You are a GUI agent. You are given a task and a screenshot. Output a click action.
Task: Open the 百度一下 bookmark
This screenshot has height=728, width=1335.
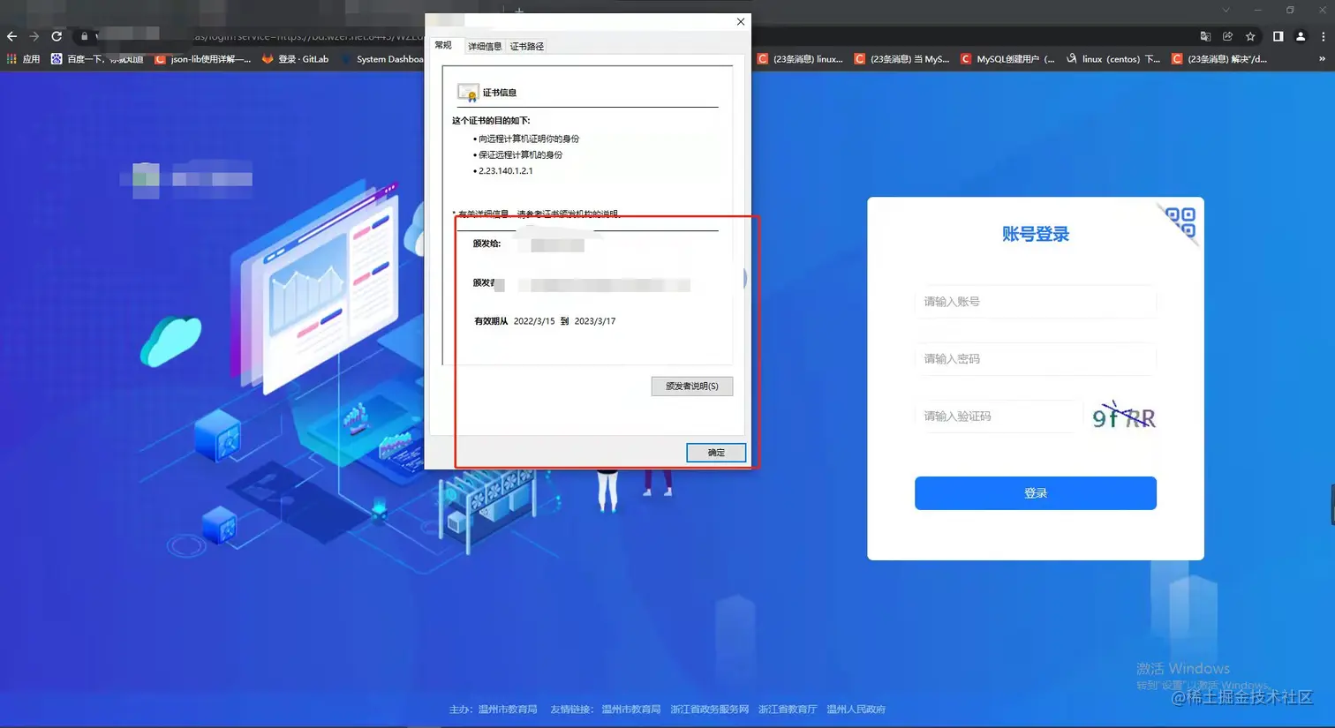pyautogui.click(x=97, y=59)
